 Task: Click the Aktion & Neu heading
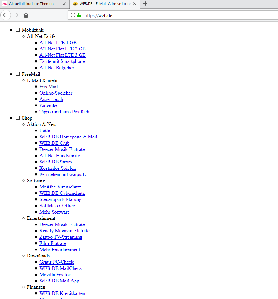[x=41, y=124]
